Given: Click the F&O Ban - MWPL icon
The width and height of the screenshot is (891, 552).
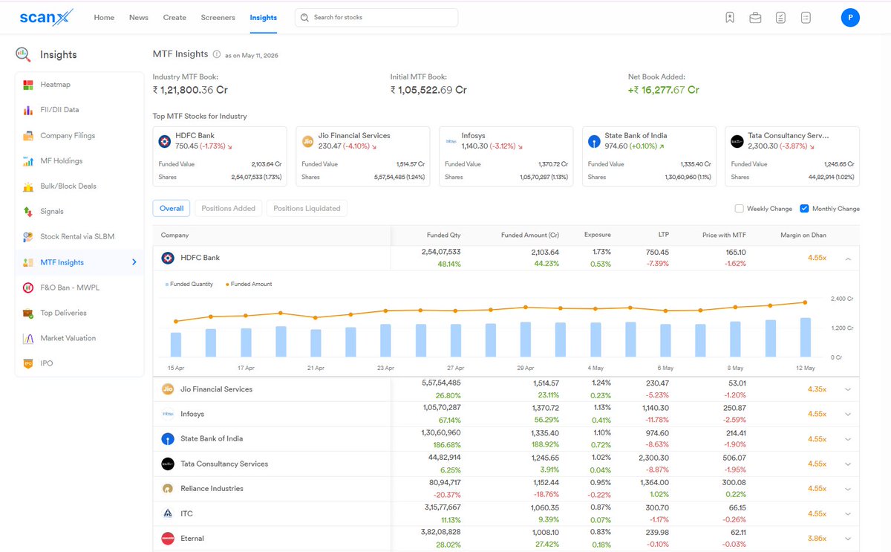Looking at the screenshot, I should tap(28, 288).
